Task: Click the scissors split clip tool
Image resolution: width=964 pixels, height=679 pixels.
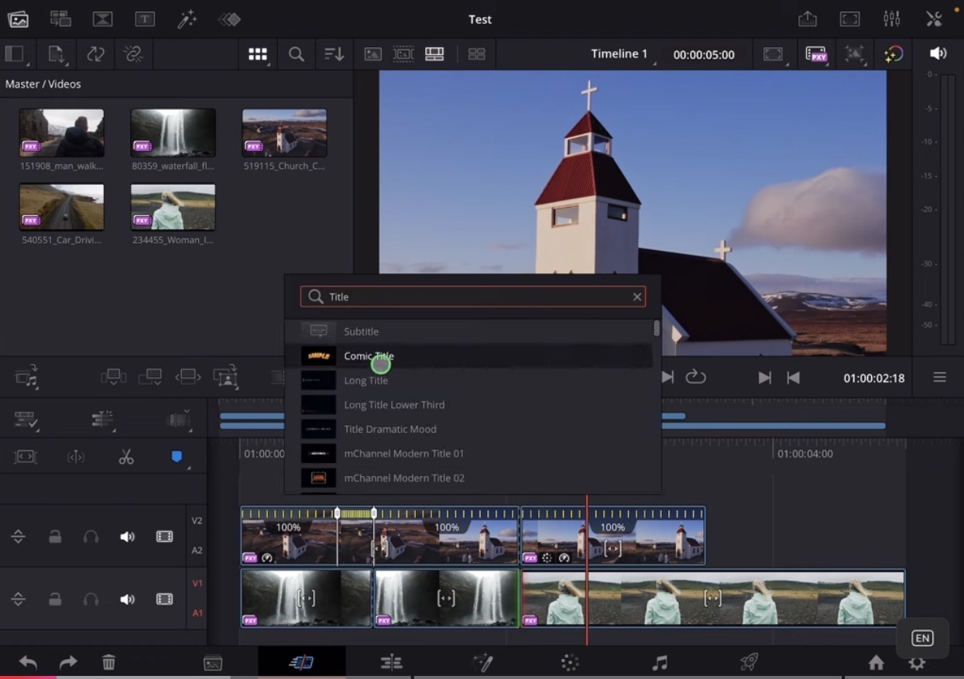Action: tap(126, 457)
